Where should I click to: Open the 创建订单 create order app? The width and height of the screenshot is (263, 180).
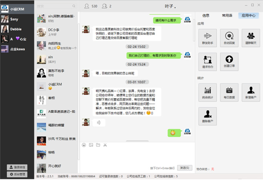pyautogui.click(x=229, y=62)
